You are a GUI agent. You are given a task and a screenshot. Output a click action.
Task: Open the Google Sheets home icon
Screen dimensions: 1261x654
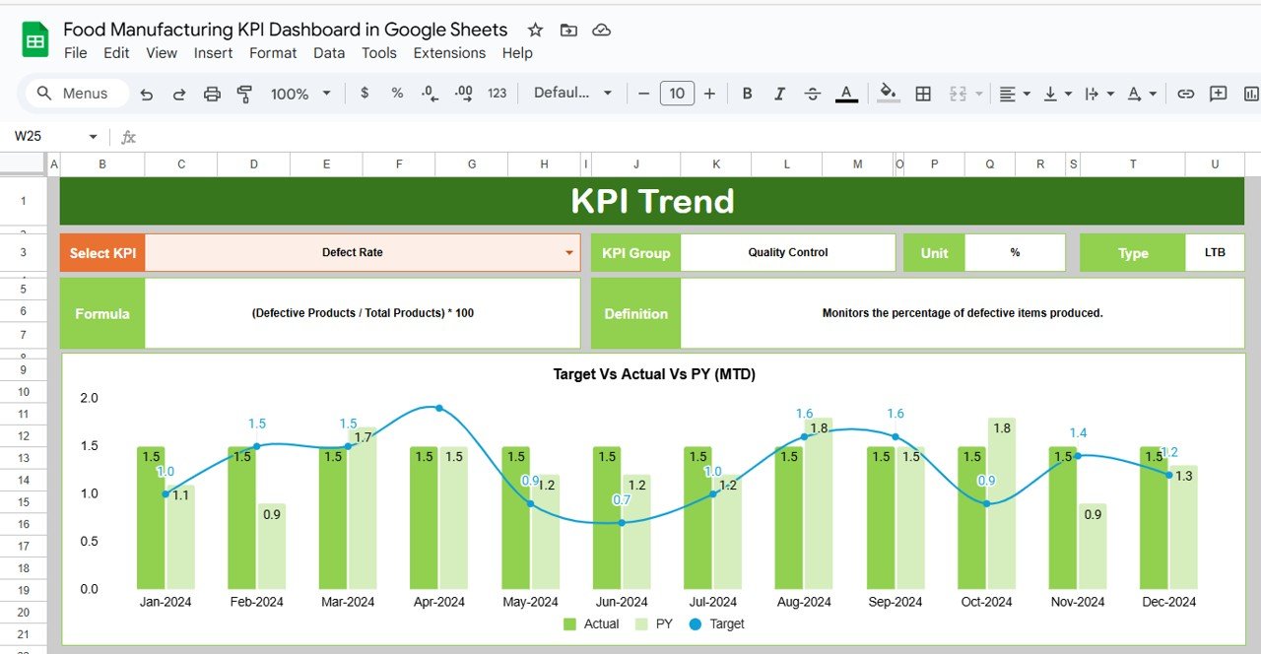coord(35,40)
